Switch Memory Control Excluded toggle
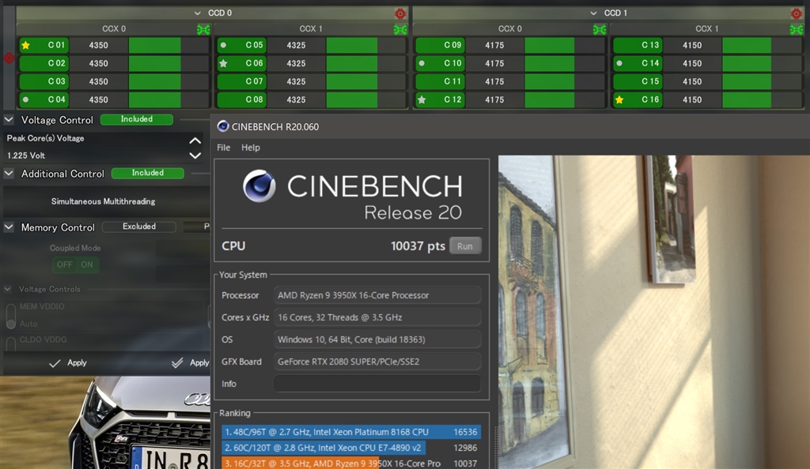The width and height of the screenshot is (810, 469). (x=139, y=227)
